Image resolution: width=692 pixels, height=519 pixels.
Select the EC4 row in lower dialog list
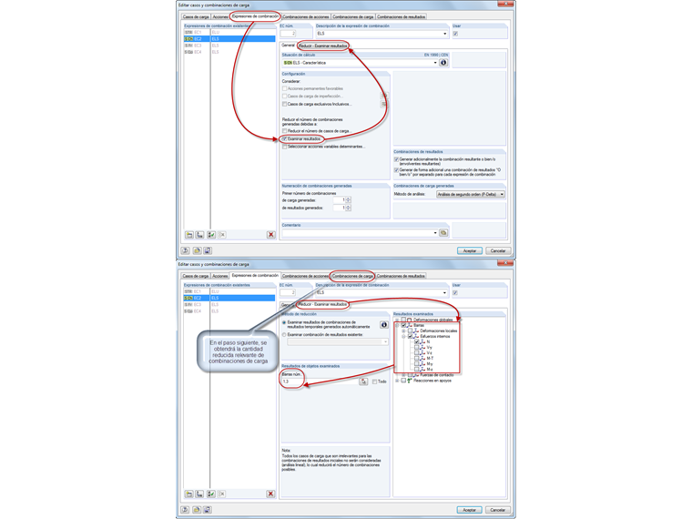pos(229,311)
